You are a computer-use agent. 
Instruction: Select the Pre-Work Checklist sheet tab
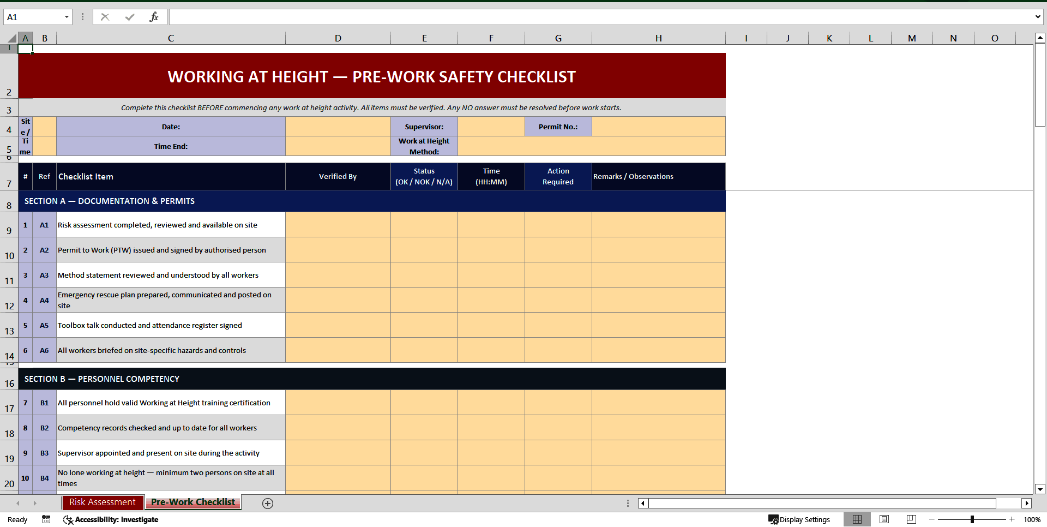point(192,502)
